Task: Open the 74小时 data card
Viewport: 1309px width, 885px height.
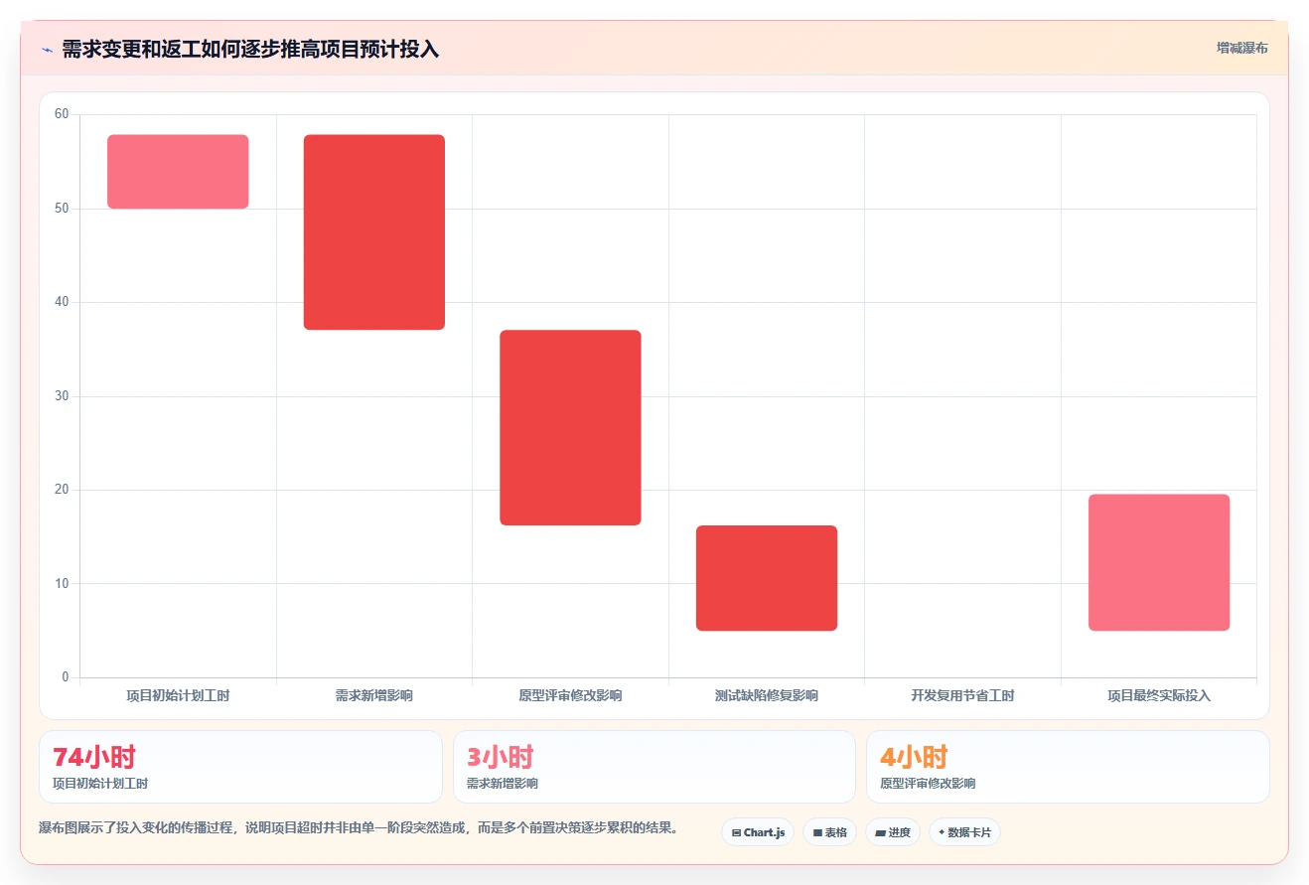Action: (x=240, y=767)
